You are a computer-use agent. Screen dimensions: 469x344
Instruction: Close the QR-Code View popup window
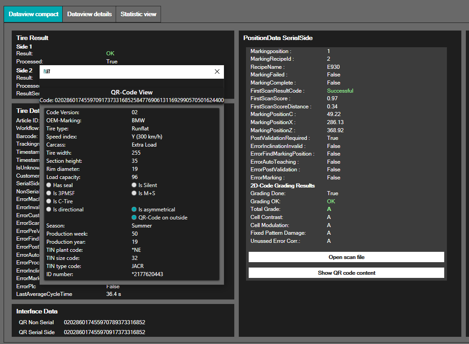[217, 71]
